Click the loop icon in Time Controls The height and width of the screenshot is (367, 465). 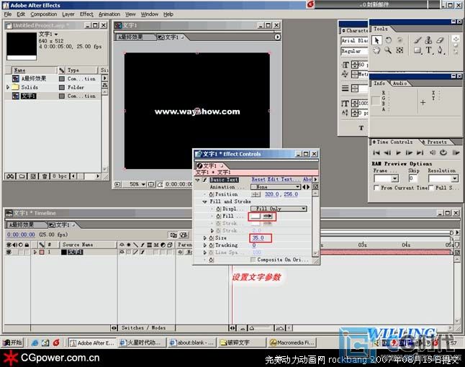(x=443, y=153)
